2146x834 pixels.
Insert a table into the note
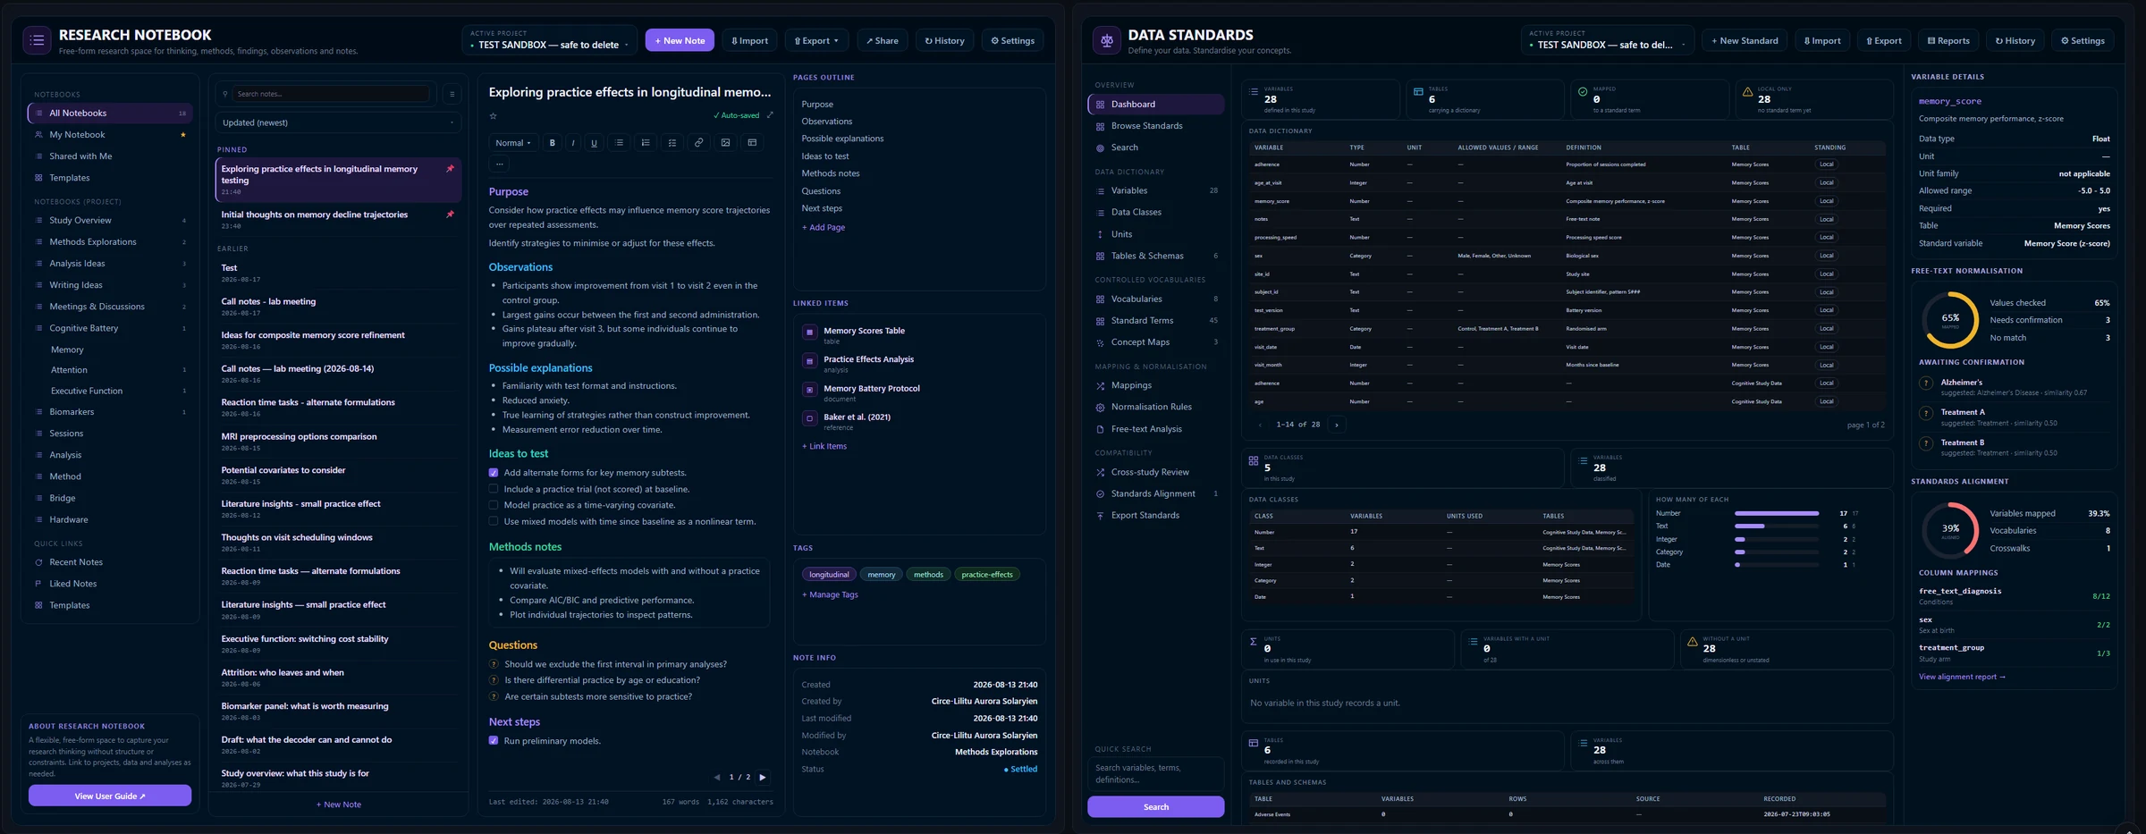point(752,143)
